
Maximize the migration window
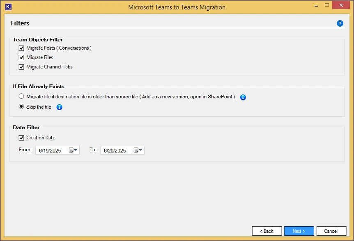[326, 5]
